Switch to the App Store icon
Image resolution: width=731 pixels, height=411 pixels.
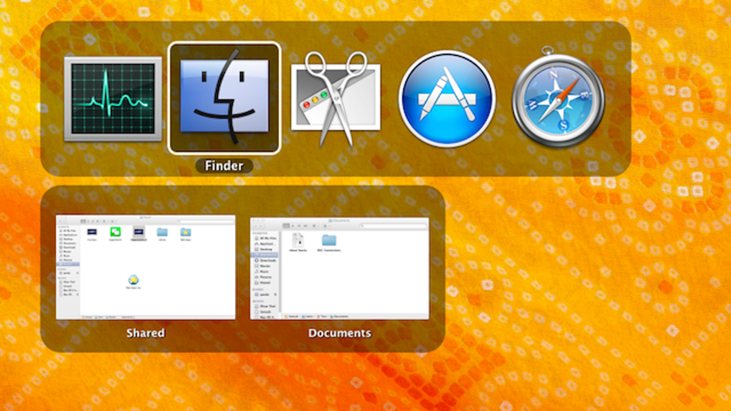point(447,99)
